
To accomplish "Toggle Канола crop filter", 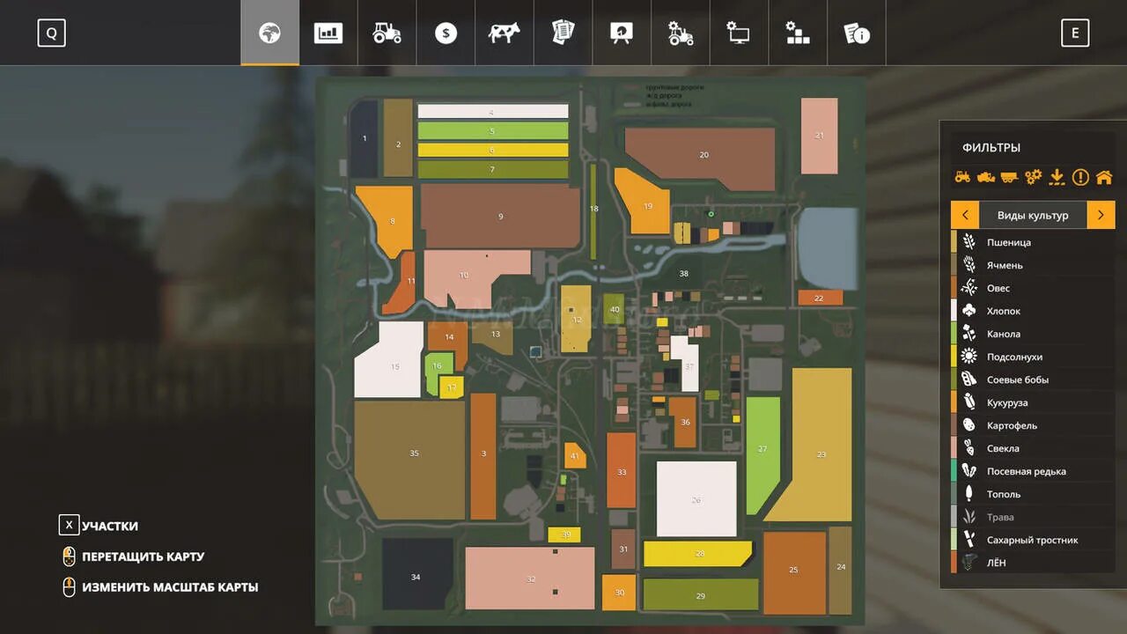I will [x=1033, y=334].
